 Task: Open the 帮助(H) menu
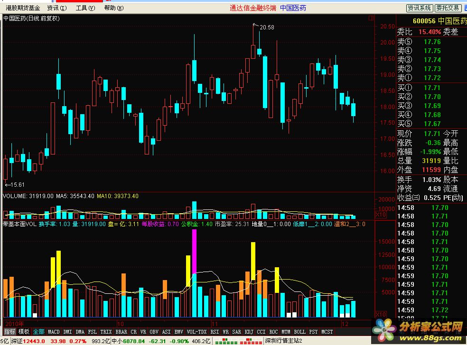[x=114, y=8]
